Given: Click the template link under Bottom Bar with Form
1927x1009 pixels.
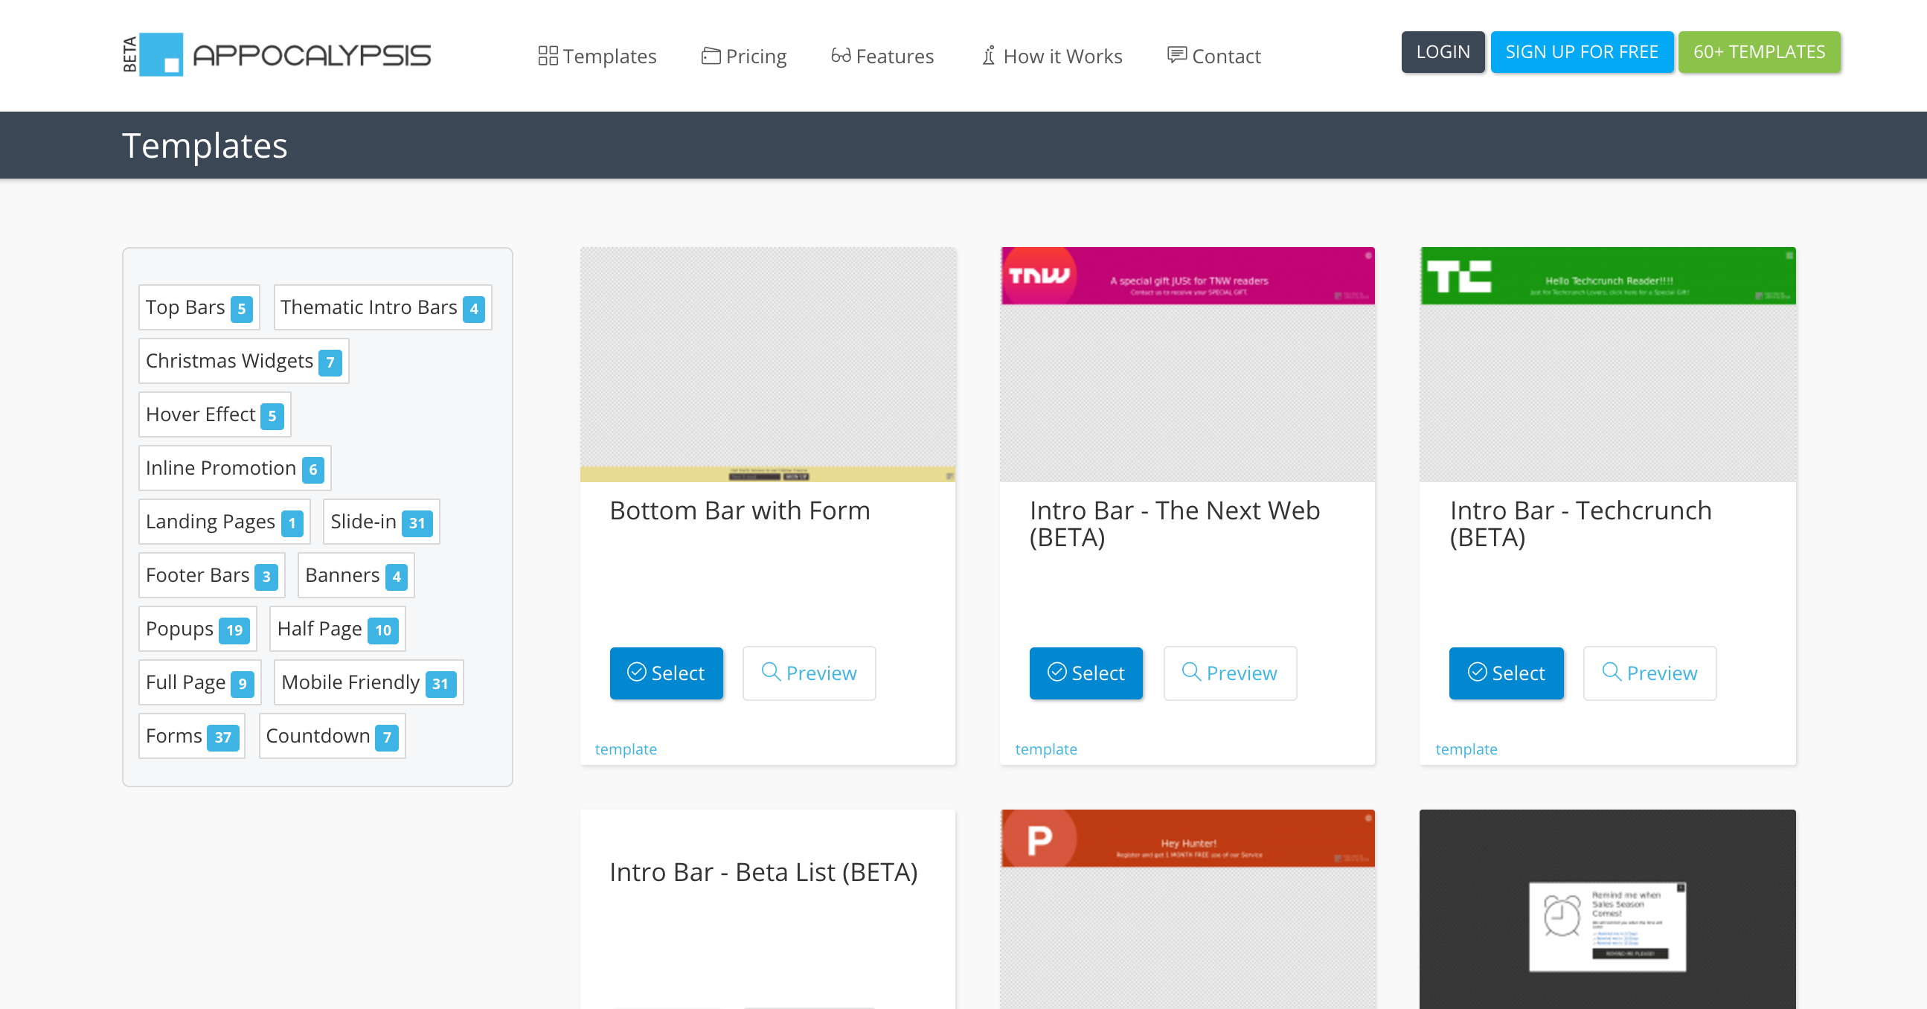Looking at the screenshot, I should (x=626, y=749).
